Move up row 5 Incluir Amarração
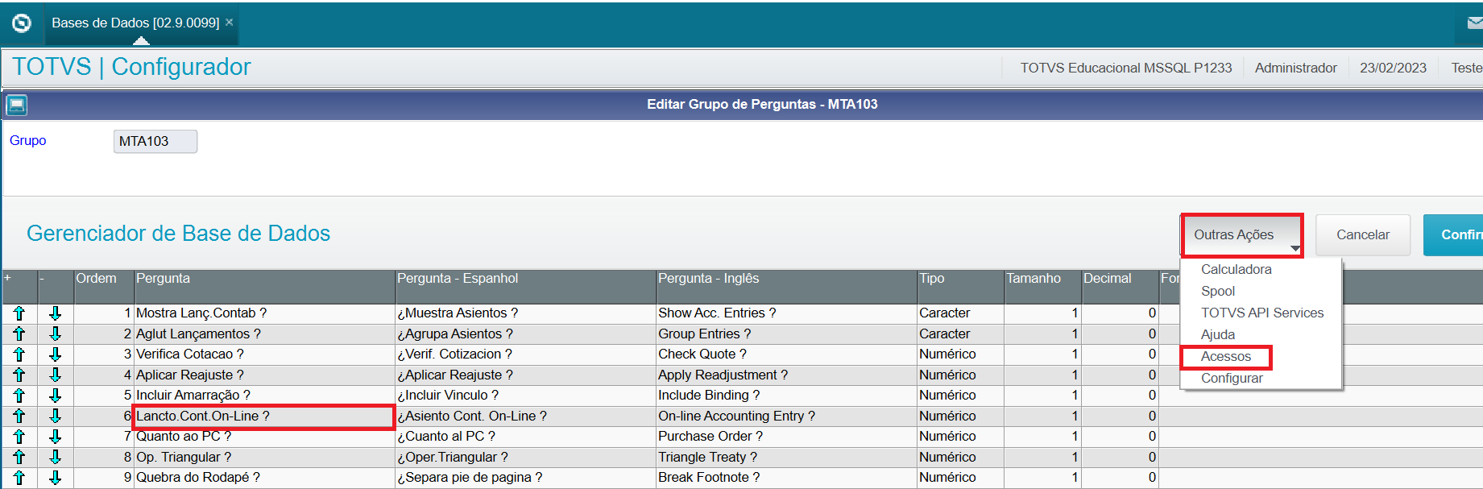The image size is (1483, 489). point(19,396)
